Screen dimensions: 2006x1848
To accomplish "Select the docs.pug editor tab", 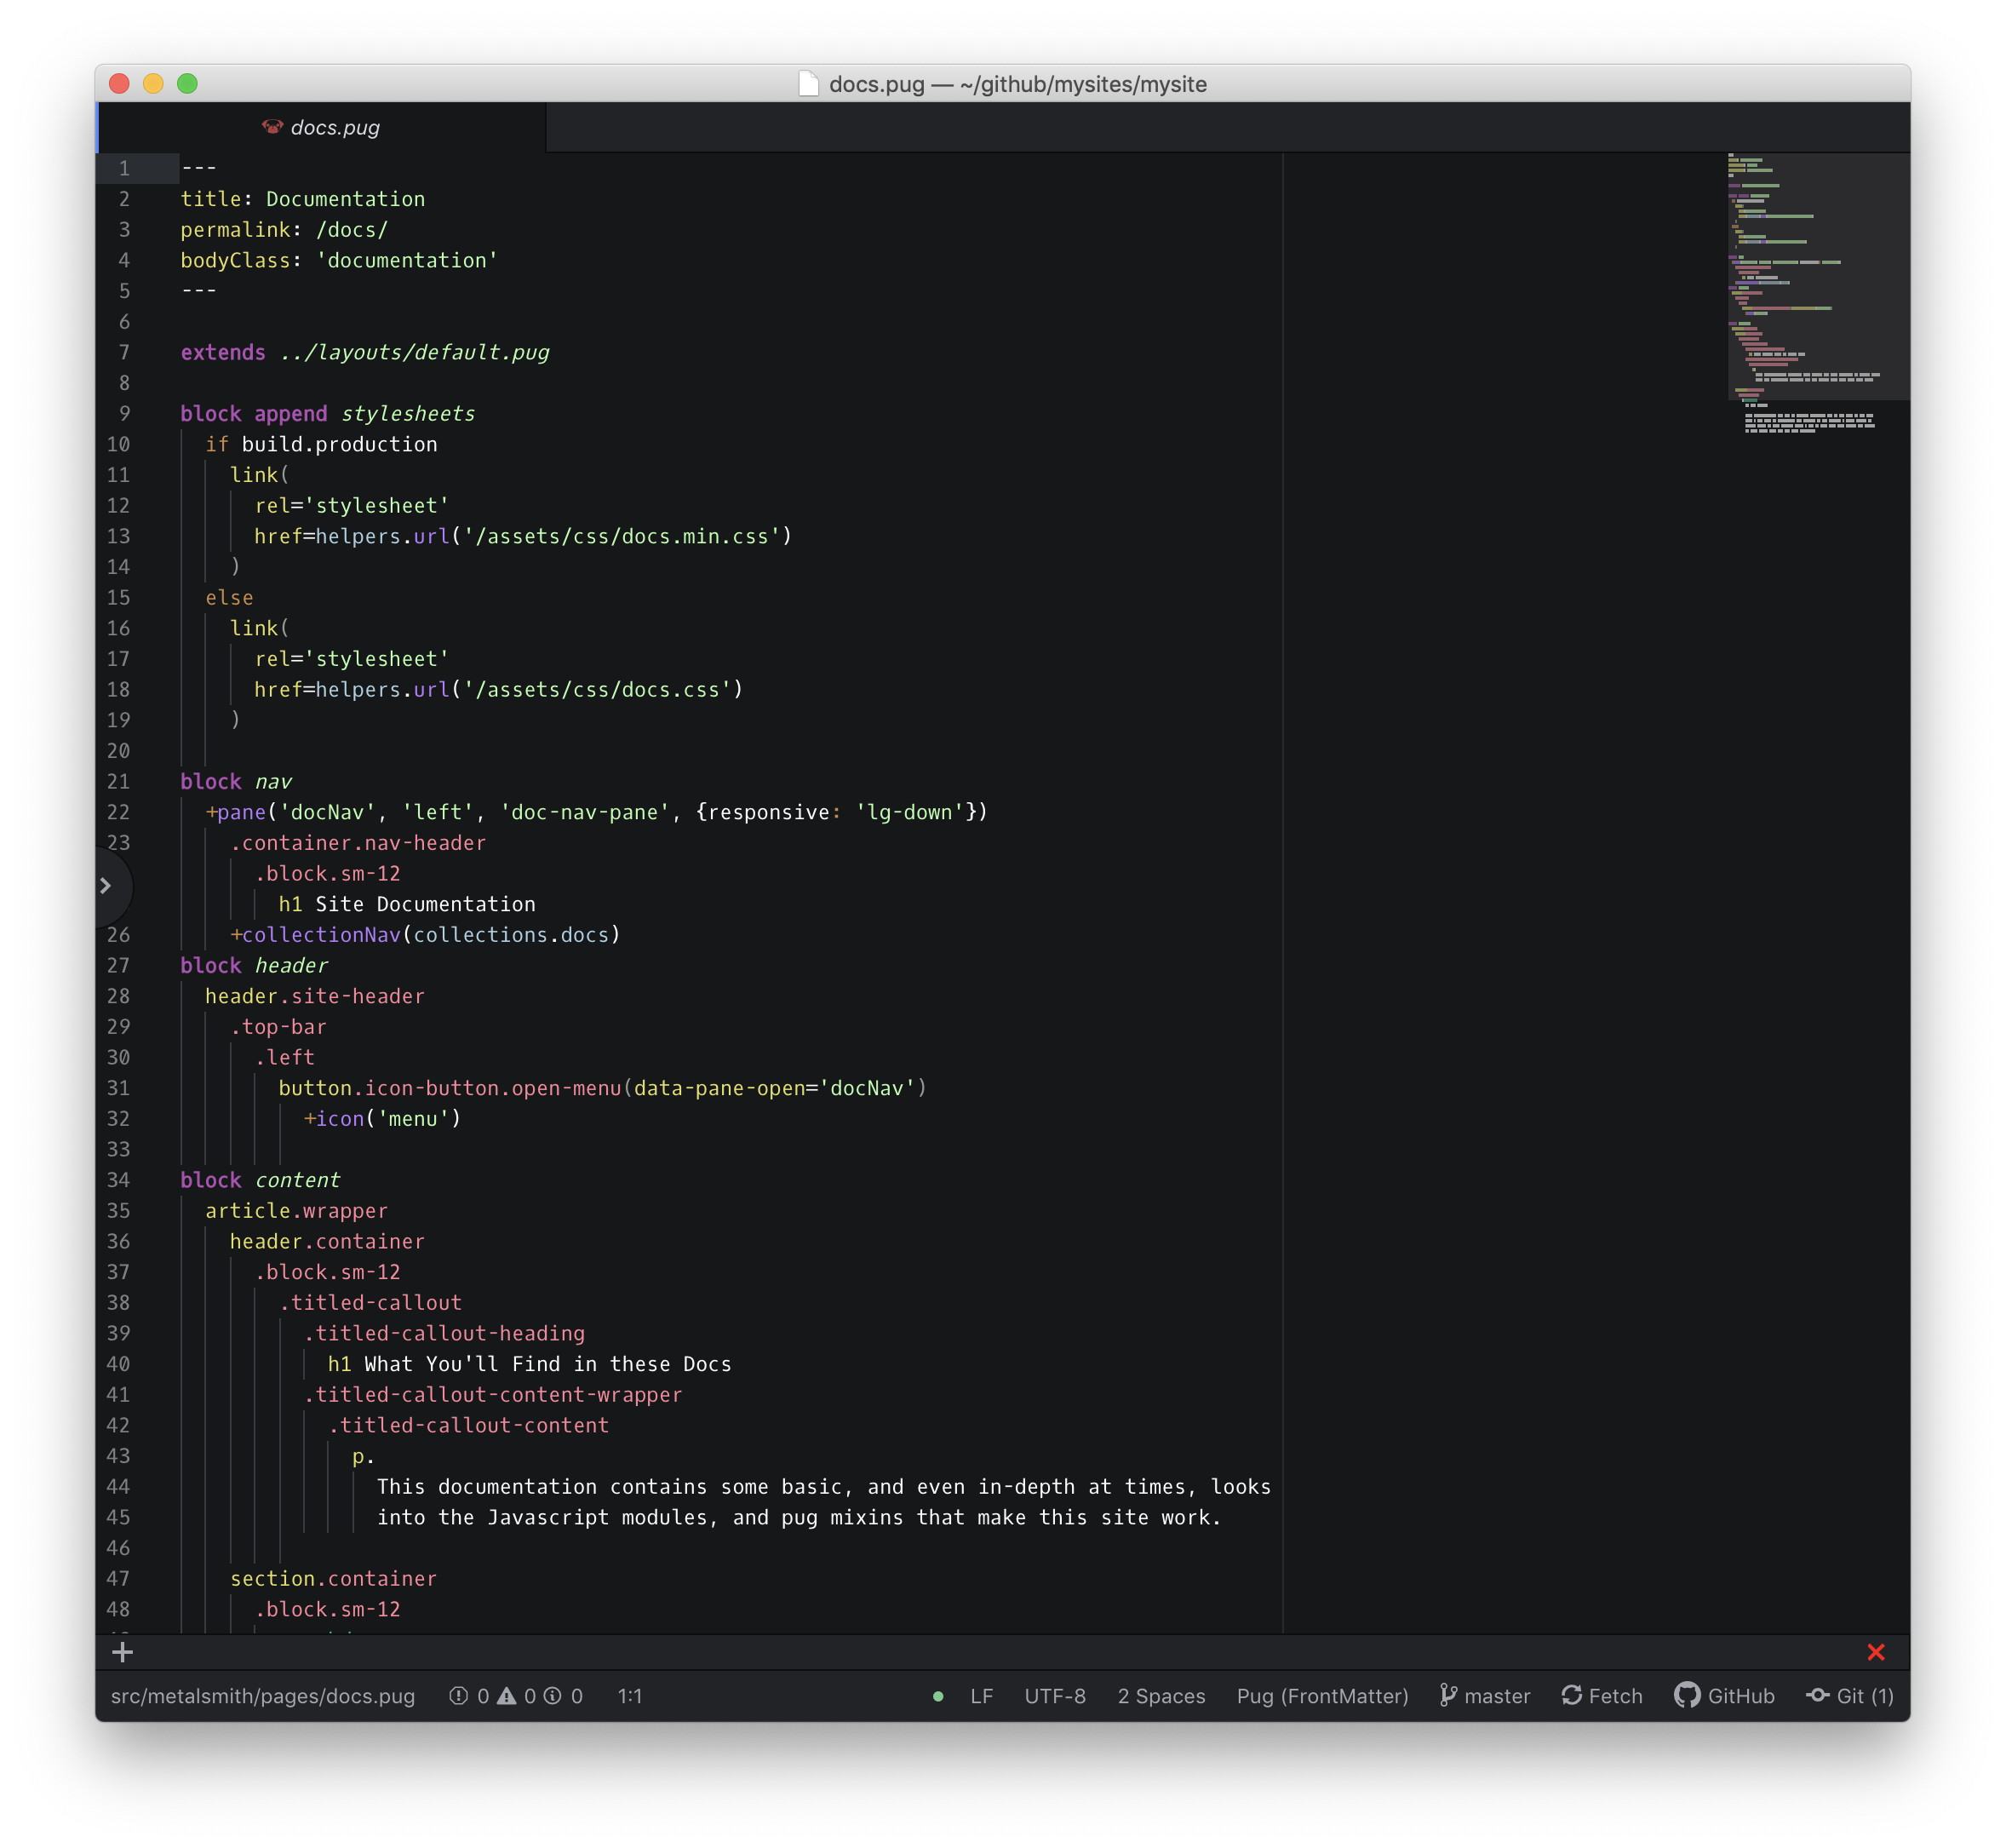I will pos(334,128).
